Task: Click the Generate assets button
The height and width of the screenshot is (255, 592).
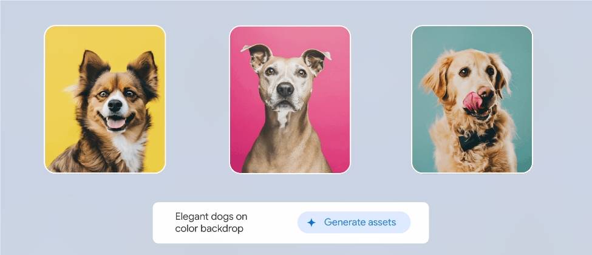Action: click(354, 222)
